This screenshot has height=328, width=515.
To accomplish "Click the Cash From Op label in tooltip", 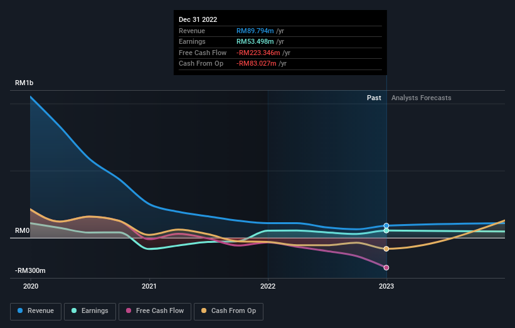I will tap(201, 64).
